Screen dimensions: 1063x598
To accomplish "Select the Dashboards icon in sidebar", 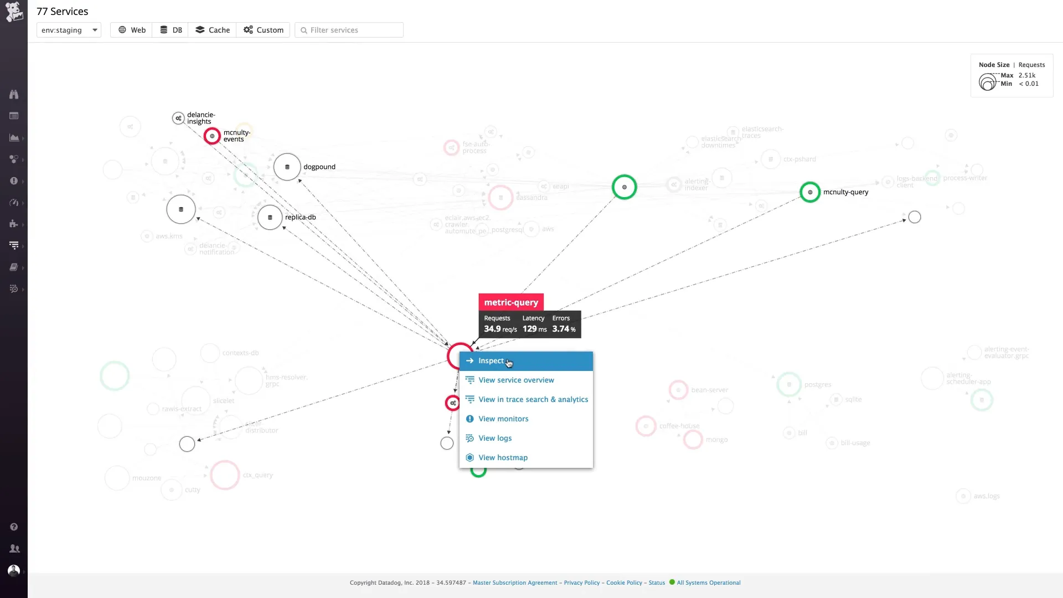I will 14,138.
